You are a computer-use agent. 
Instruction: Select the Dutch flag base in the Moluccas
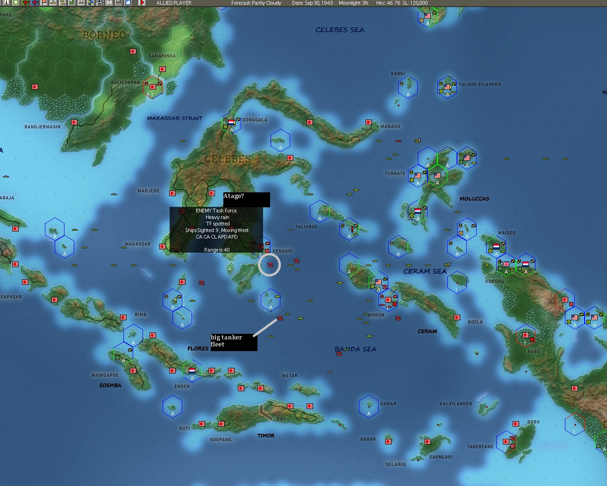coord(418,211)
